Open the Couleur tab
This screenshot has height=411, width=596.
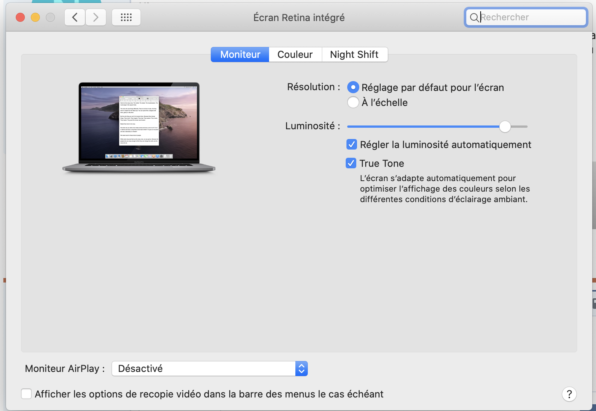(295, 54)
